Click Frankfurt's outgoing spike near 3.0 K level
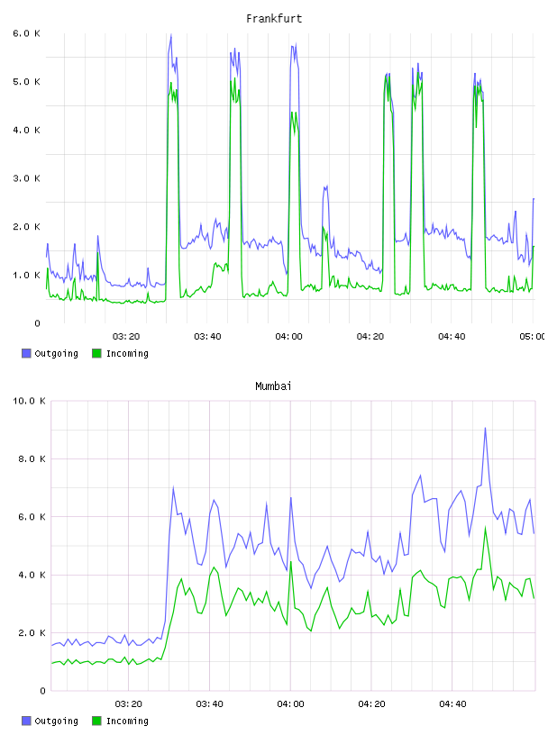Viewport: 548px width, 735px height. pyautogui.click(x=325, y=187)
